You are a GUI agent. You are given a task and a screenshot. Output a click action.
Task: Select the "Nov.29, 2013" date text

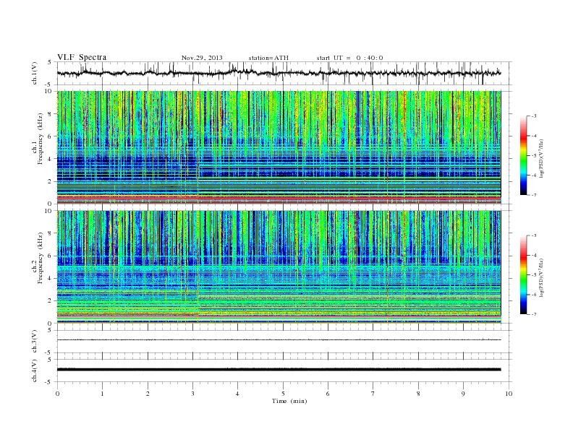tap(202, 58)
